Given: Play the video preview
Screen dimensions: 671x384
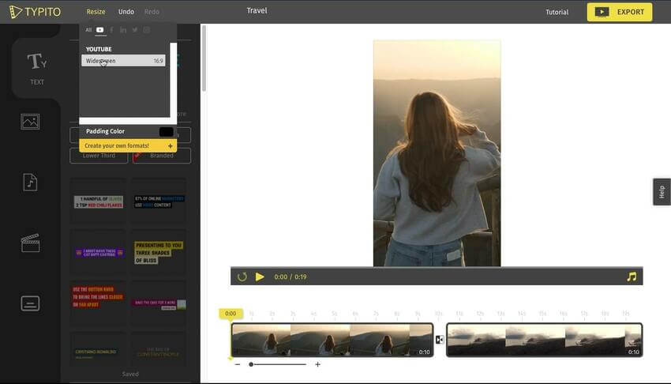Looking at the screenshot, I should 260,277.
